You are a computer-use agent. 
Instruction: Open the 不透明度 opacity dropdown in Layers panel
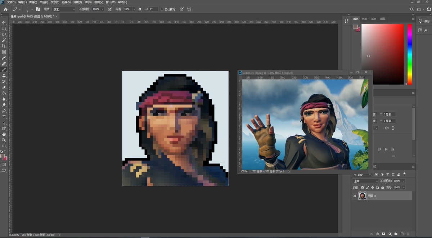click(403, 181)
